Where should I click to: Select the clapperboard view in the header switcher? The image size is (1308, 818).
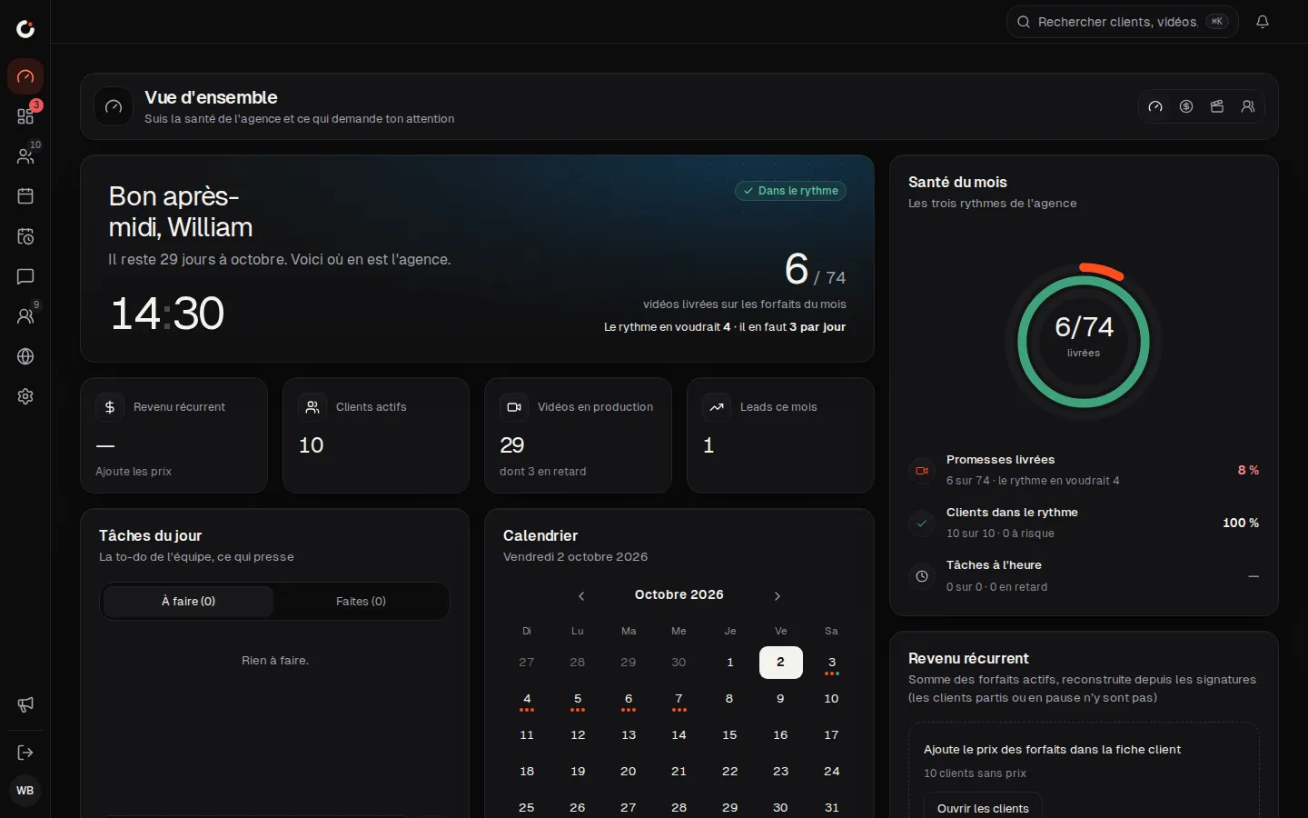click(1217, 106)
